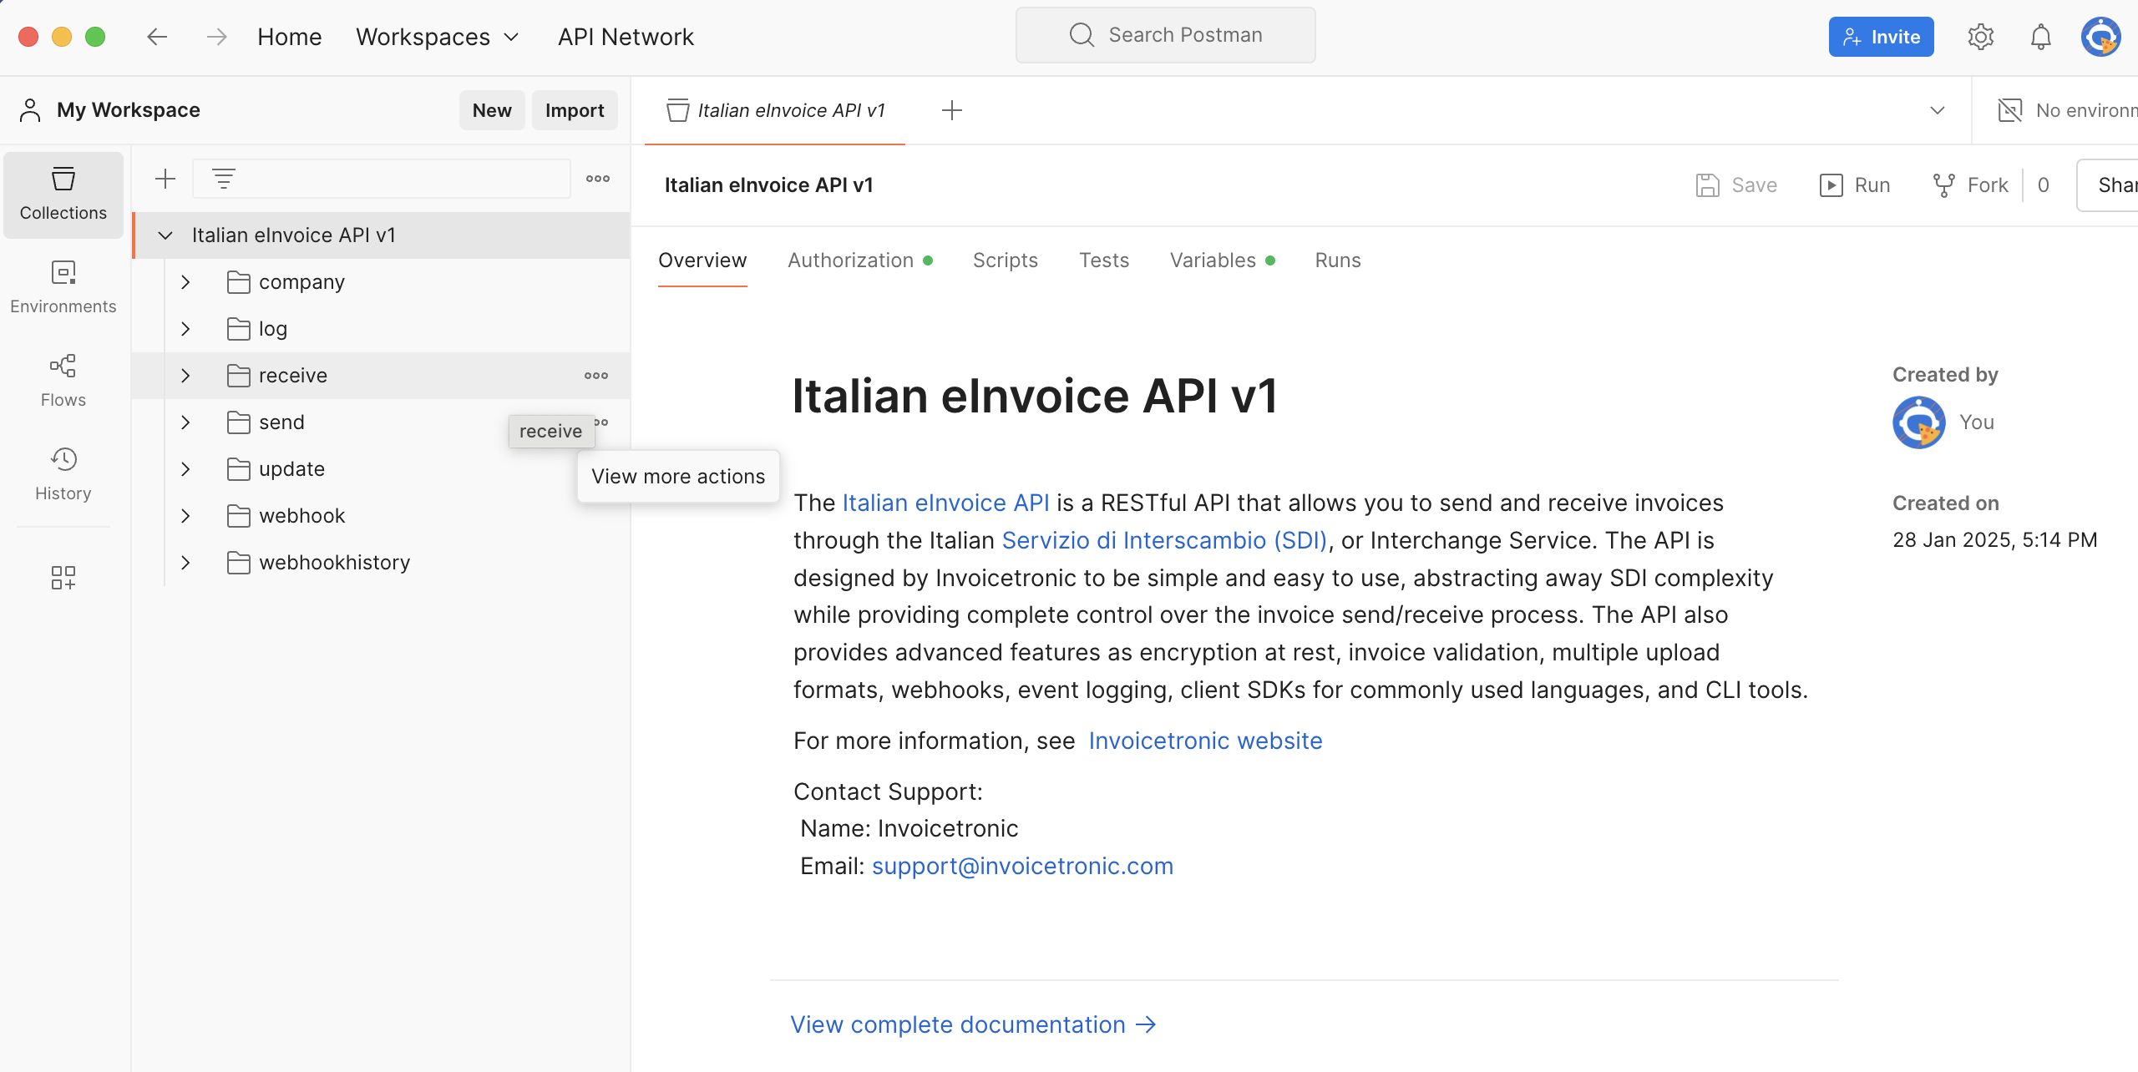Click the workspace person icon
The width and height of the screenshot is (2138, 1072).
[30, 110]
